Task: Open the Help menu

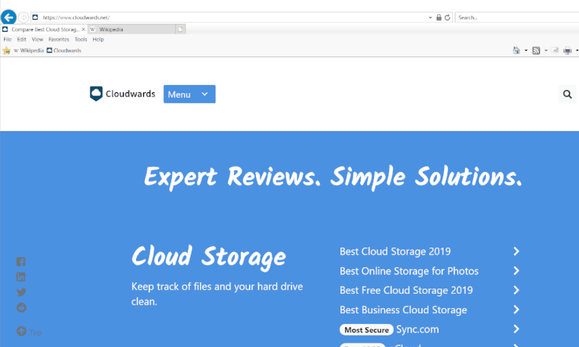Action: pos(98,39)
